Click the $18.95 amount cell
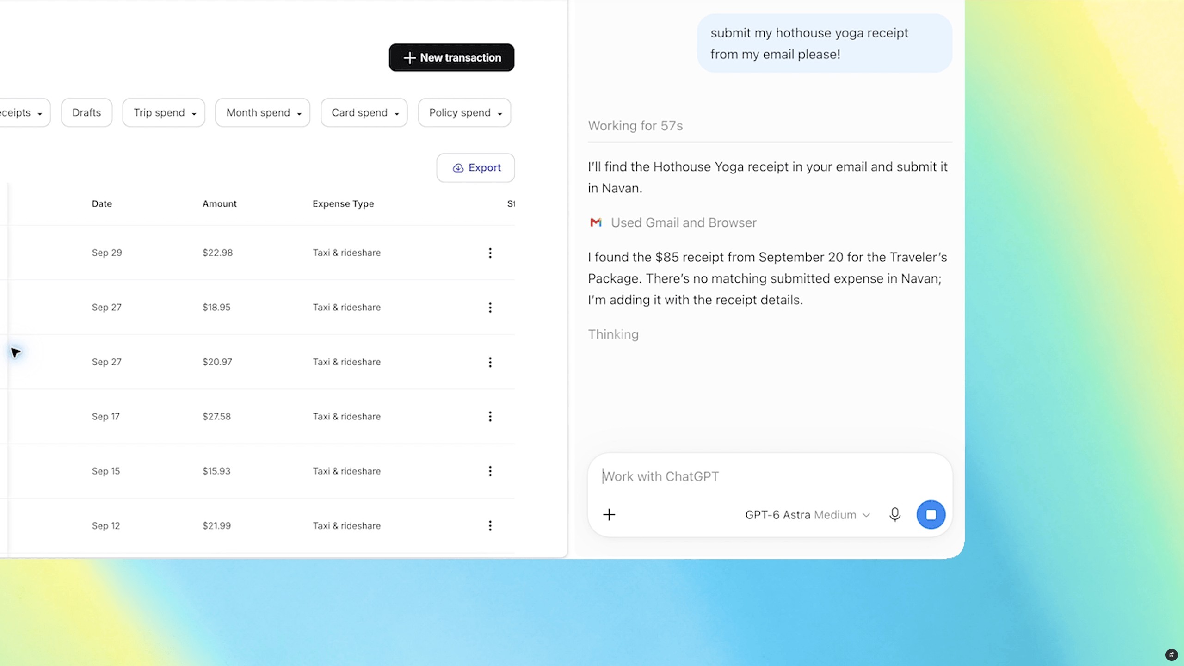 [x=216, y=307]
